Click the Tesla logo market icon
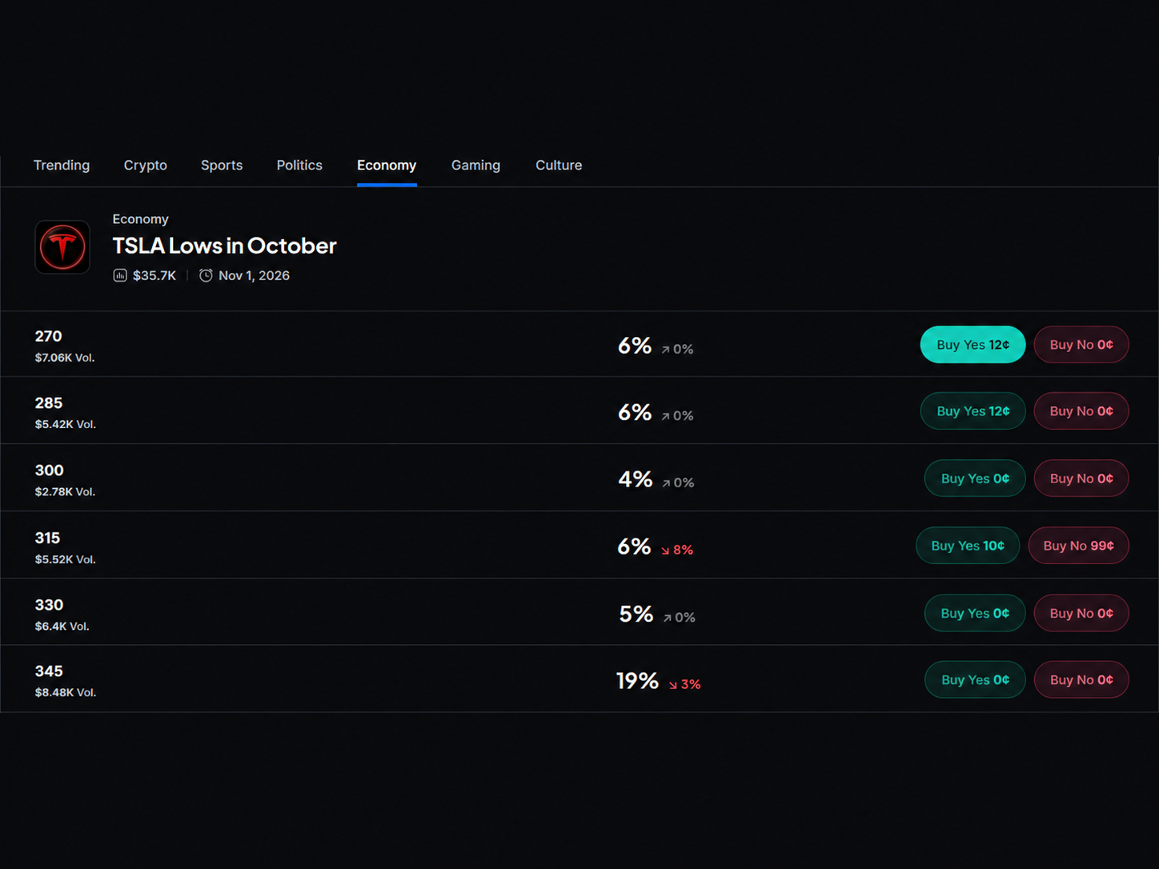This screenshot has width=1159, height=869. [x=62, y=247]
